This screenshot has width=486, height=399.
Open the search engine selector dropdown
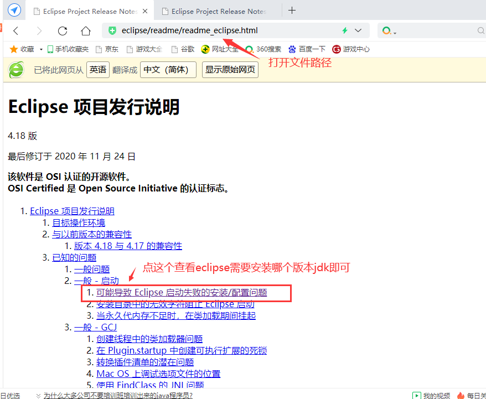click(x=389, y=30)
